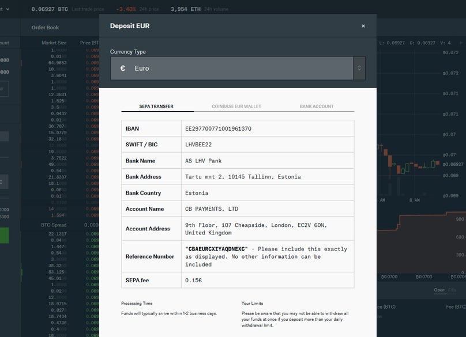Click the Bank Address row label
This screenshot has height=337, width=466.
143,177
